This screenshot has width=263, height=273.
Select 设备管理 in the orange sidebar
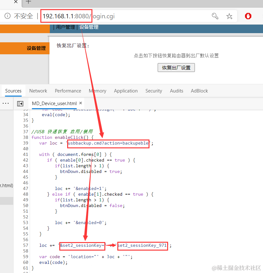point(36,48)
